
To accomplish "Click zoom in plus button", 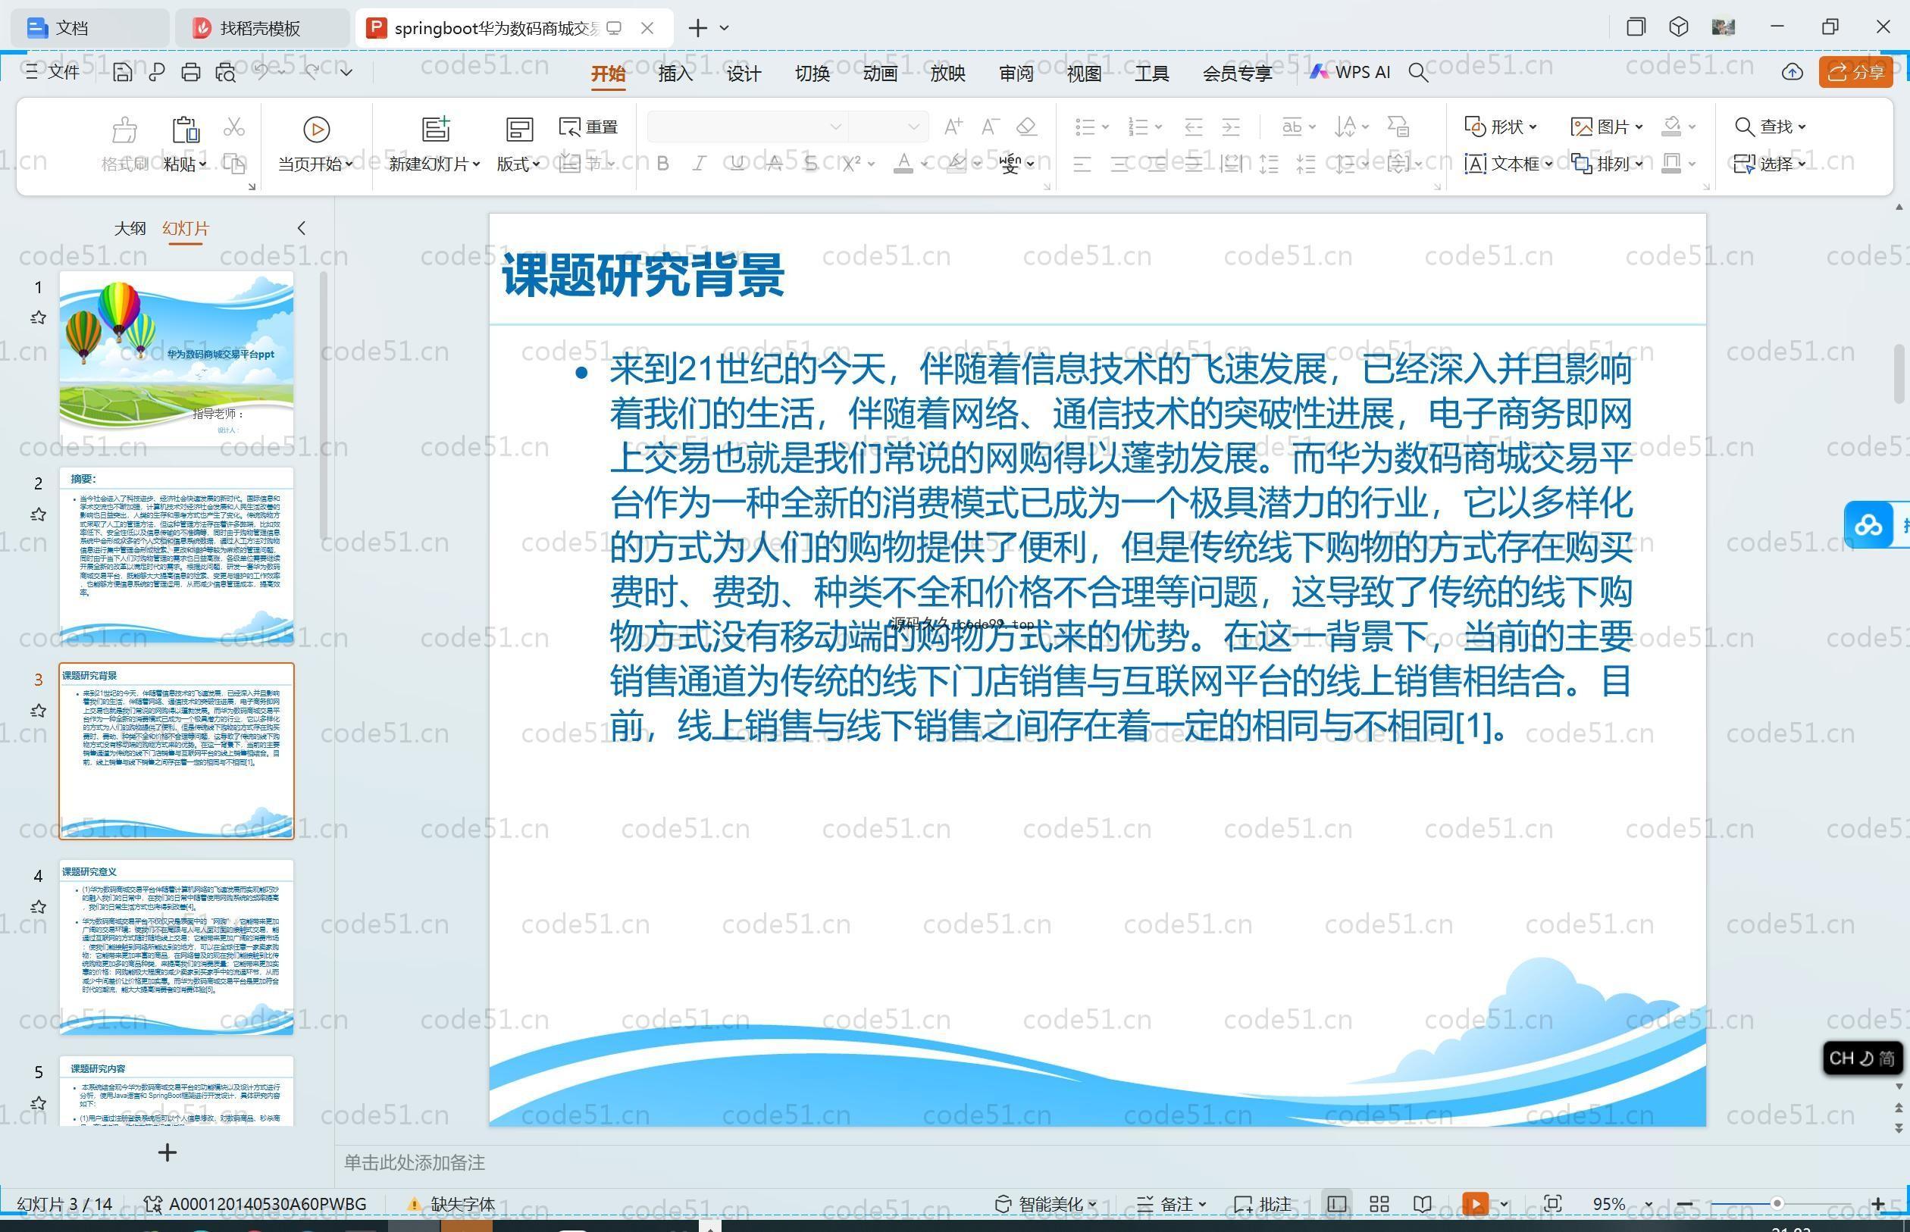I will [1878, 1204].
